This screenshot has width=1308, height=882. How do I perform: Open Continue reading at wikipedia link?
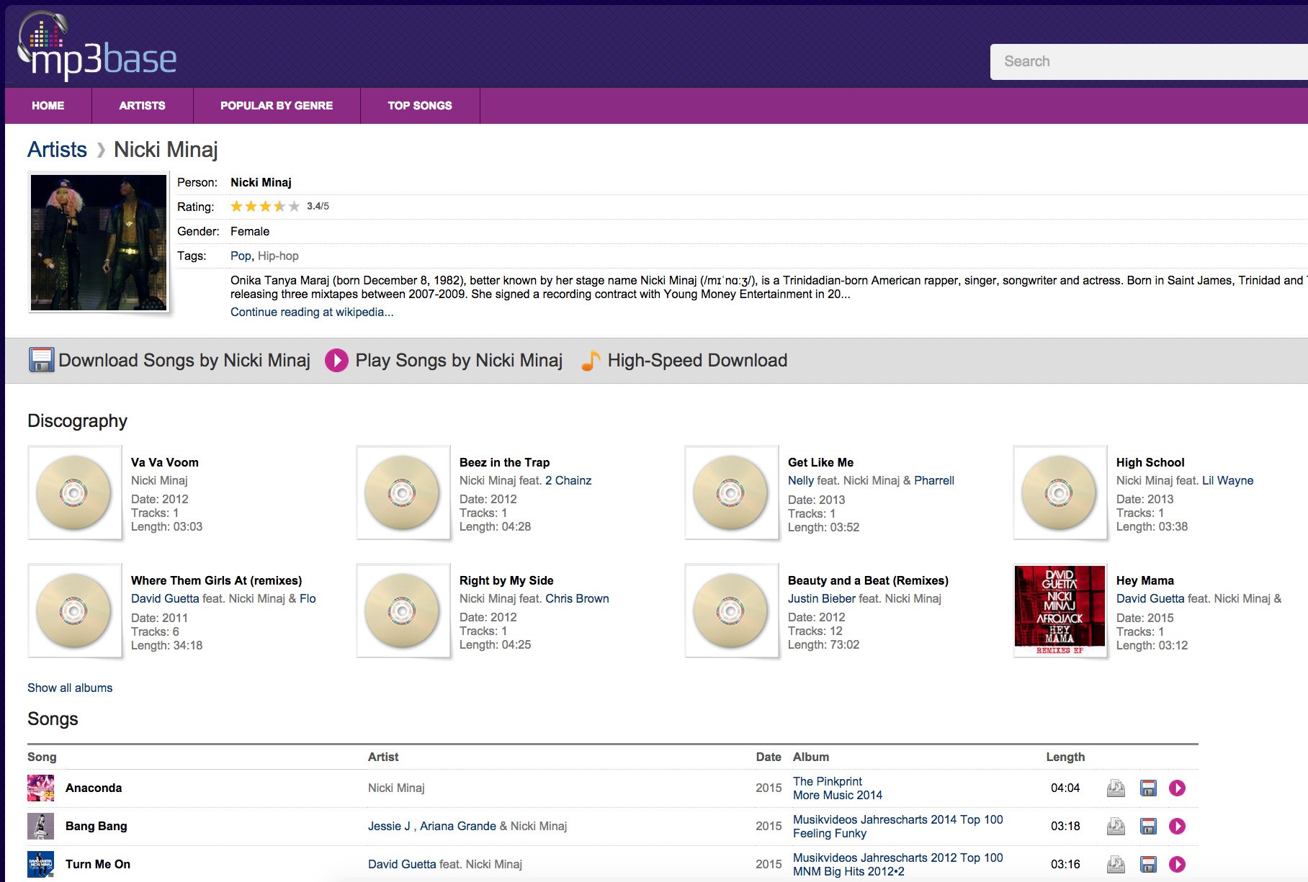pos(312,312)
